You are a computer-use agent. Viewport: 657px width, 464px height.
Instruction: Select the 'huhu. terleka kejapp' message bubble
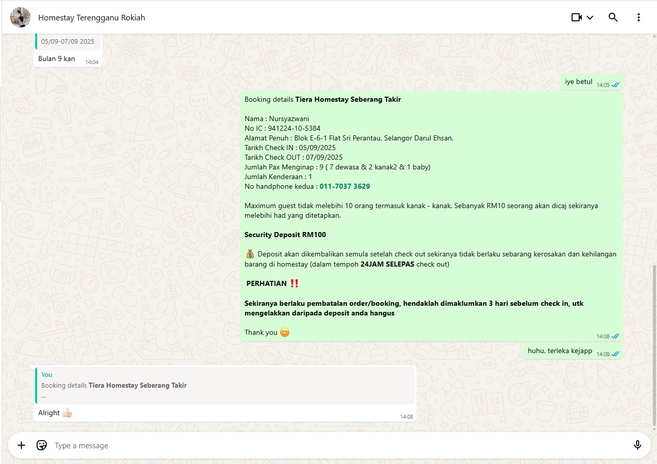tap(559, 351)
